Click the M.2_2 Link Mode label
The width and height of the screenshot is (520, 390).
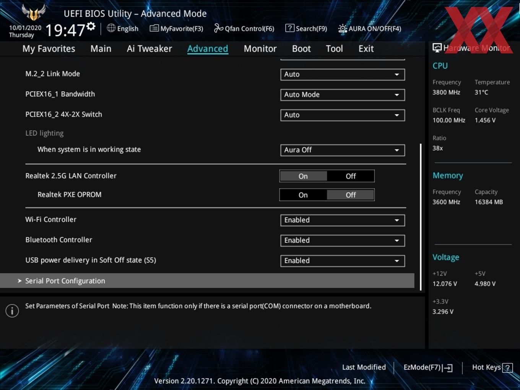point(53,74)
